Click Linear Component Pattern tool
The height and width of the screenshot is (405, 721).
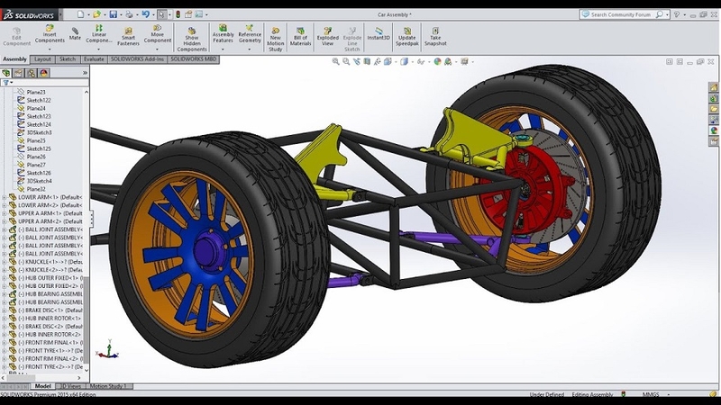(99, 34)
